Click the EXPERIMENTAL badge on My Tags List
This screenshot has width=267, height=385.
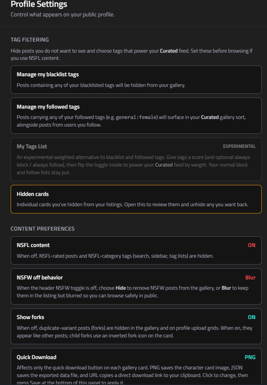click(x=239, y=146)
